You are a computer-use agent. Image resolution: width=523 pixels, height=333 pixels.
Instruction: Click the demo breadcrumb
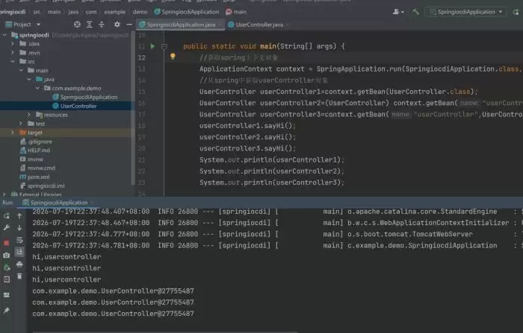[x=140, y=12]
